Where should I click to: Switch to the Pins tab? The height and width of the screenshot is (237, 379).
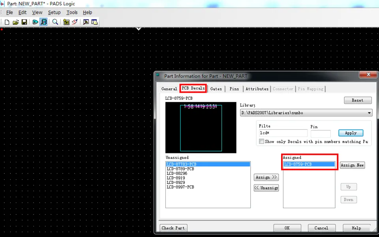coord(234,89)
